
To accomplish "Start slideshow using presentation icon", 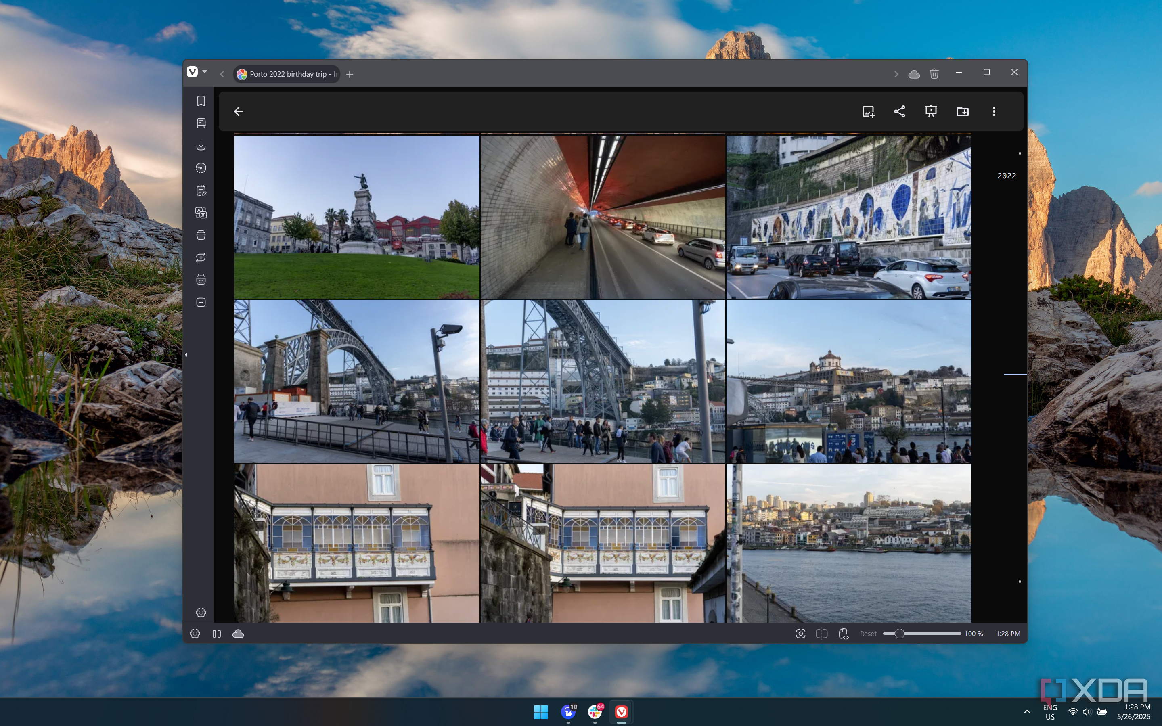I will pos(931,111).
